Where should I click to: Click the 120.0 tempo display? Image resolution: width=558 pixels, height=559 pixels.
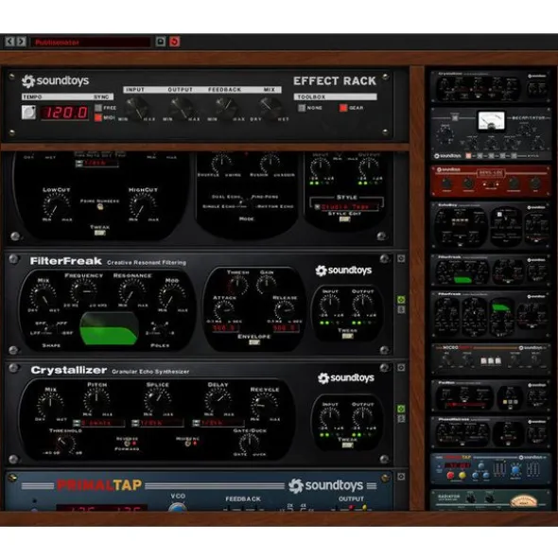(x=65, y=113)
